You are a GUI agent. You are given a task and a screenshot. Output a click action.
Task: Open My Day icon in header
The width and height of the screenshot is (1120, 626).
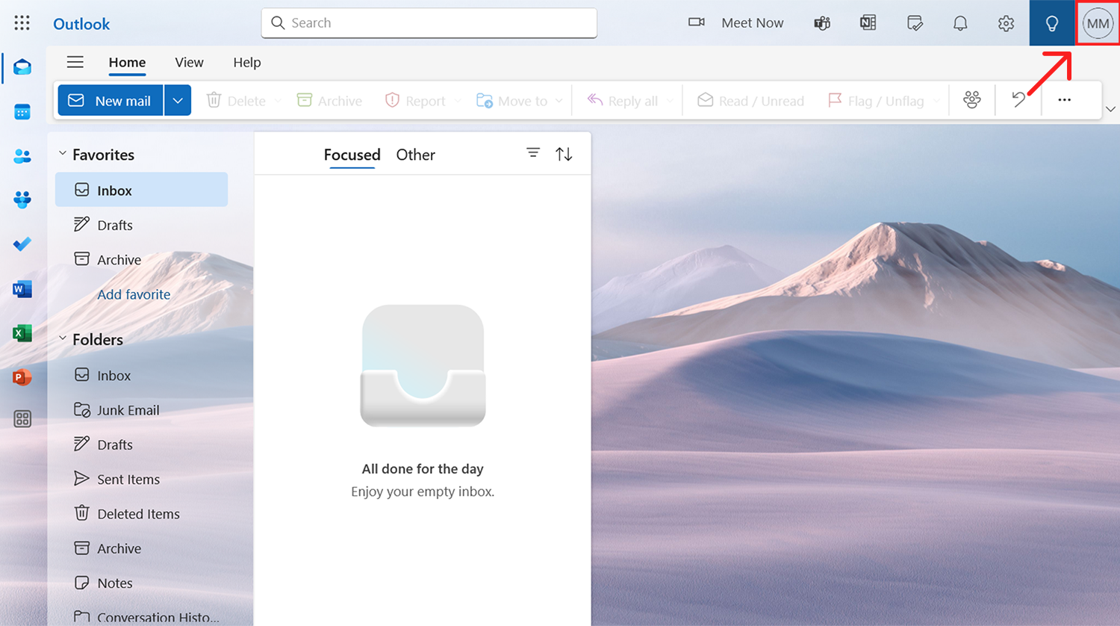pyautogui.click(x=915, y=23)
